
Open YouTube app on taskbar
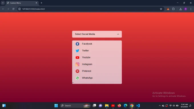coord(113,106)
